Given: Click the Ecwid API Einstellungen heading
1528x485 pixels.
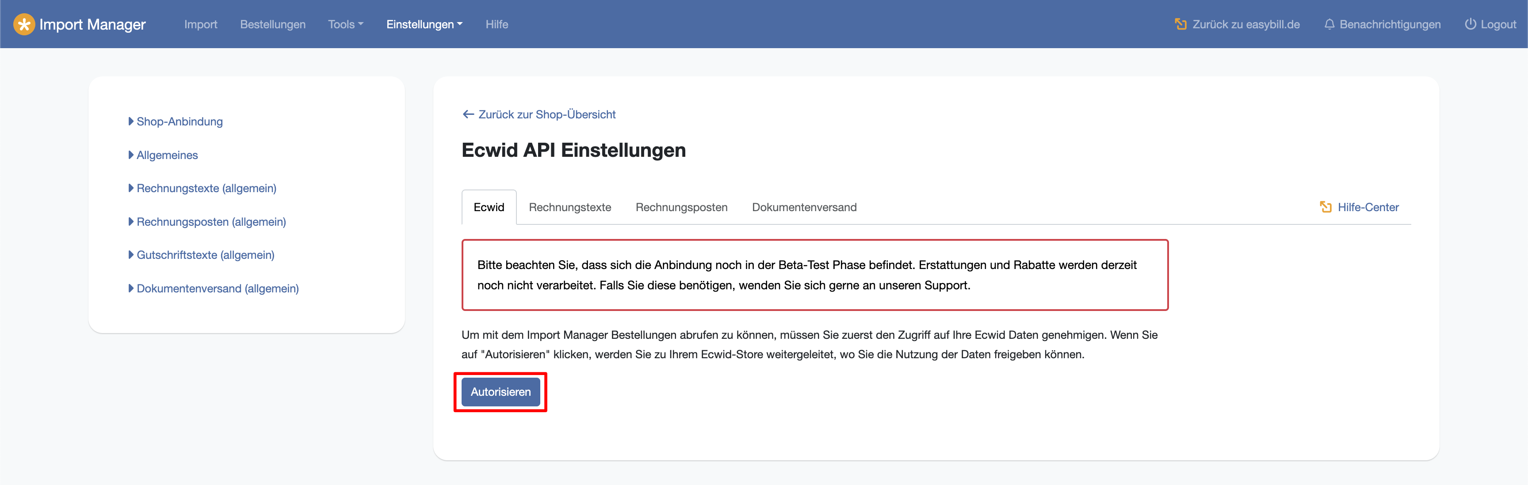Looking at the screenshot, I should pyautogui.click(x=573, y=150).
